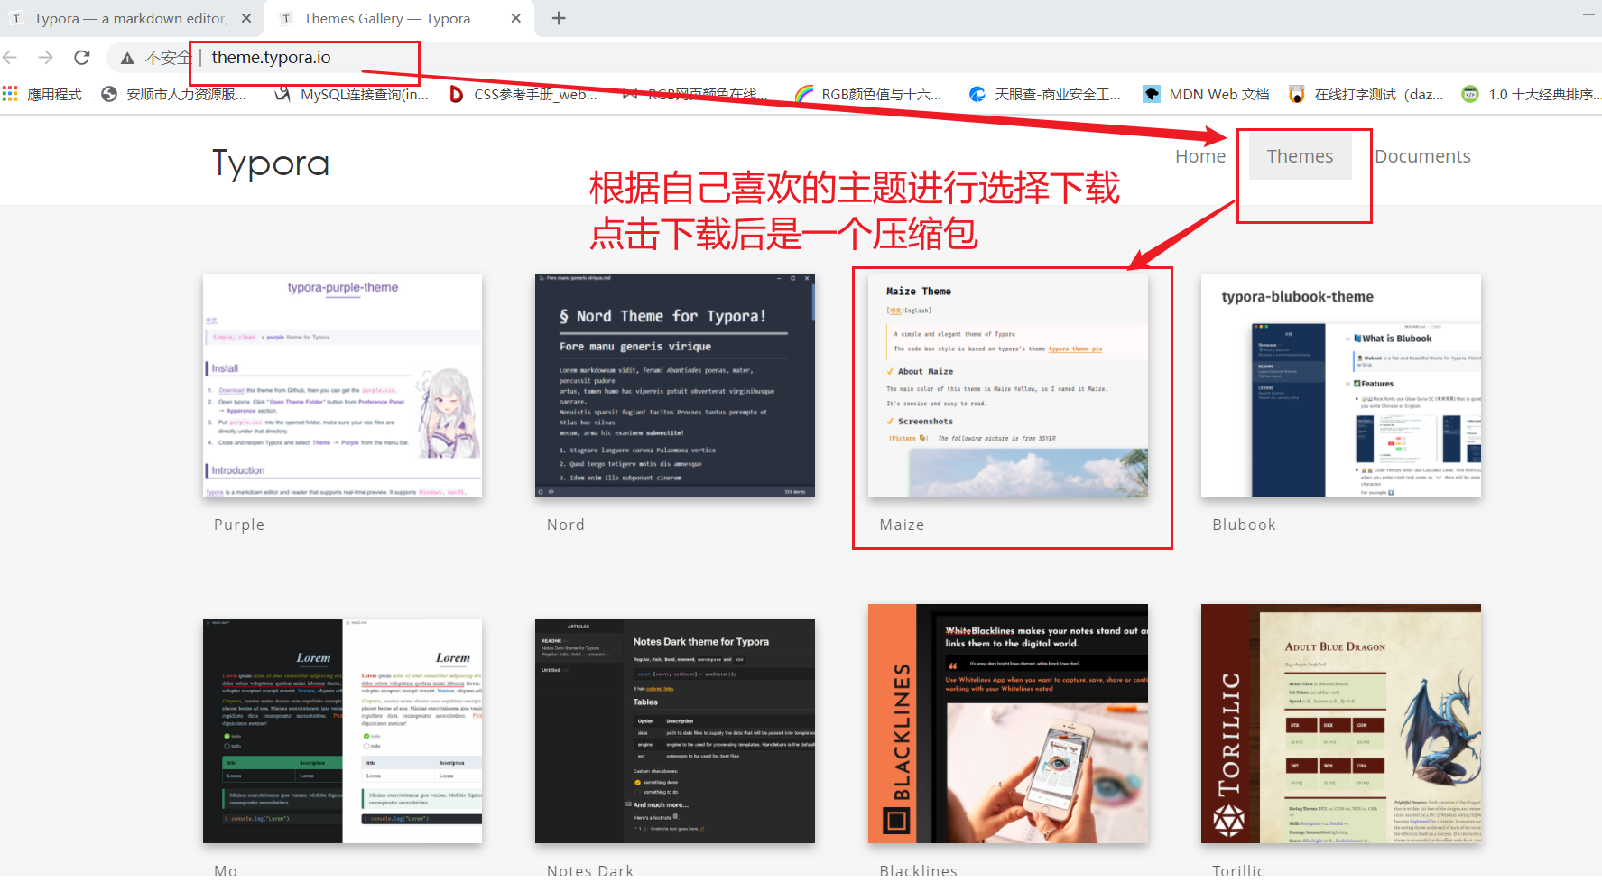Open the 應用程式 bookmark
1602x883 pixels.
[54, 94]
